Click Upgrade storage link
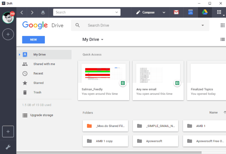226x154 pixels. pyautogui.click(x=41, y=115)
